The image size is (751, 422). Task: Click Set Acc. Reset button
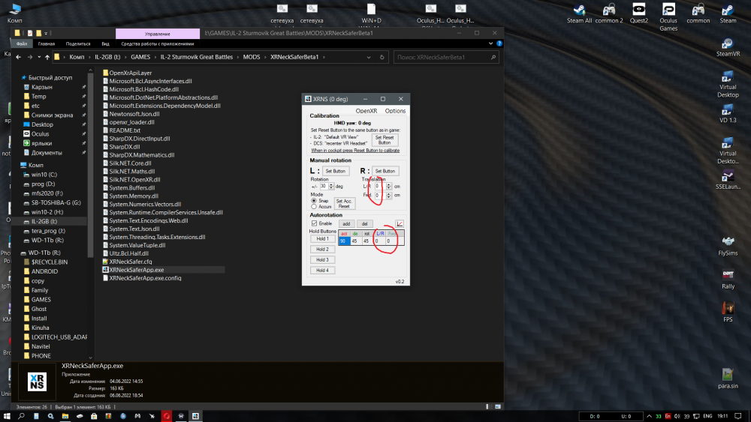(344, 204)
